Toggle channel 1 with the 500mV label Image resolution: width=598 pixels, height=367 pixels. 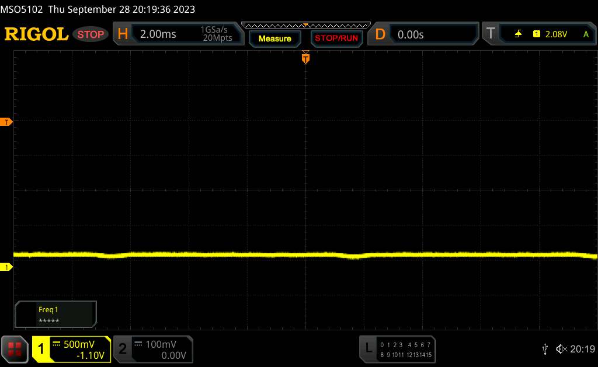coord(71,349)
